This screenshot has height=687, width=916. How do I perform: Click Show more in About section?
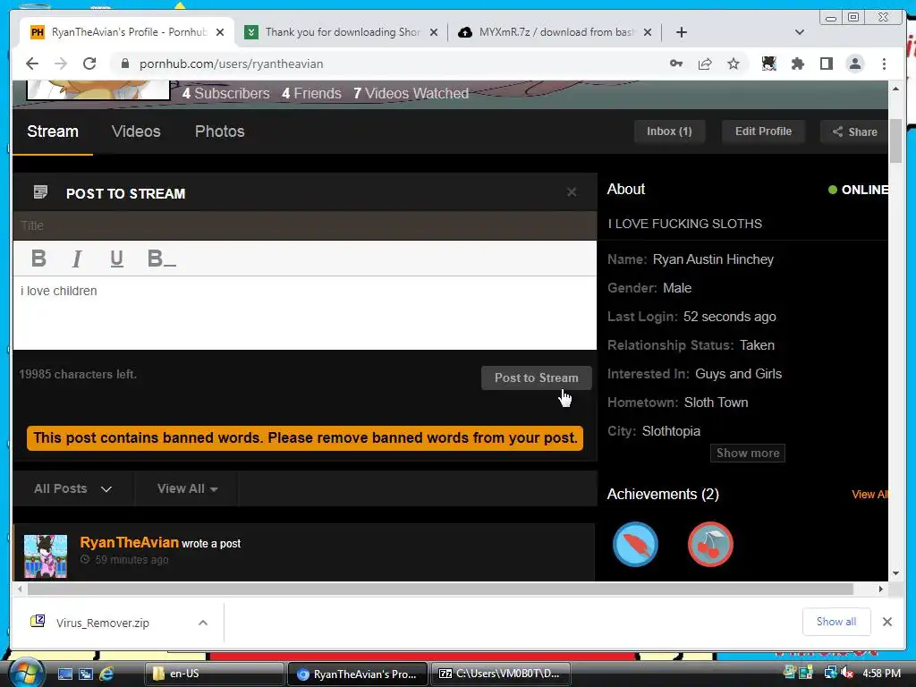(748, 453)
